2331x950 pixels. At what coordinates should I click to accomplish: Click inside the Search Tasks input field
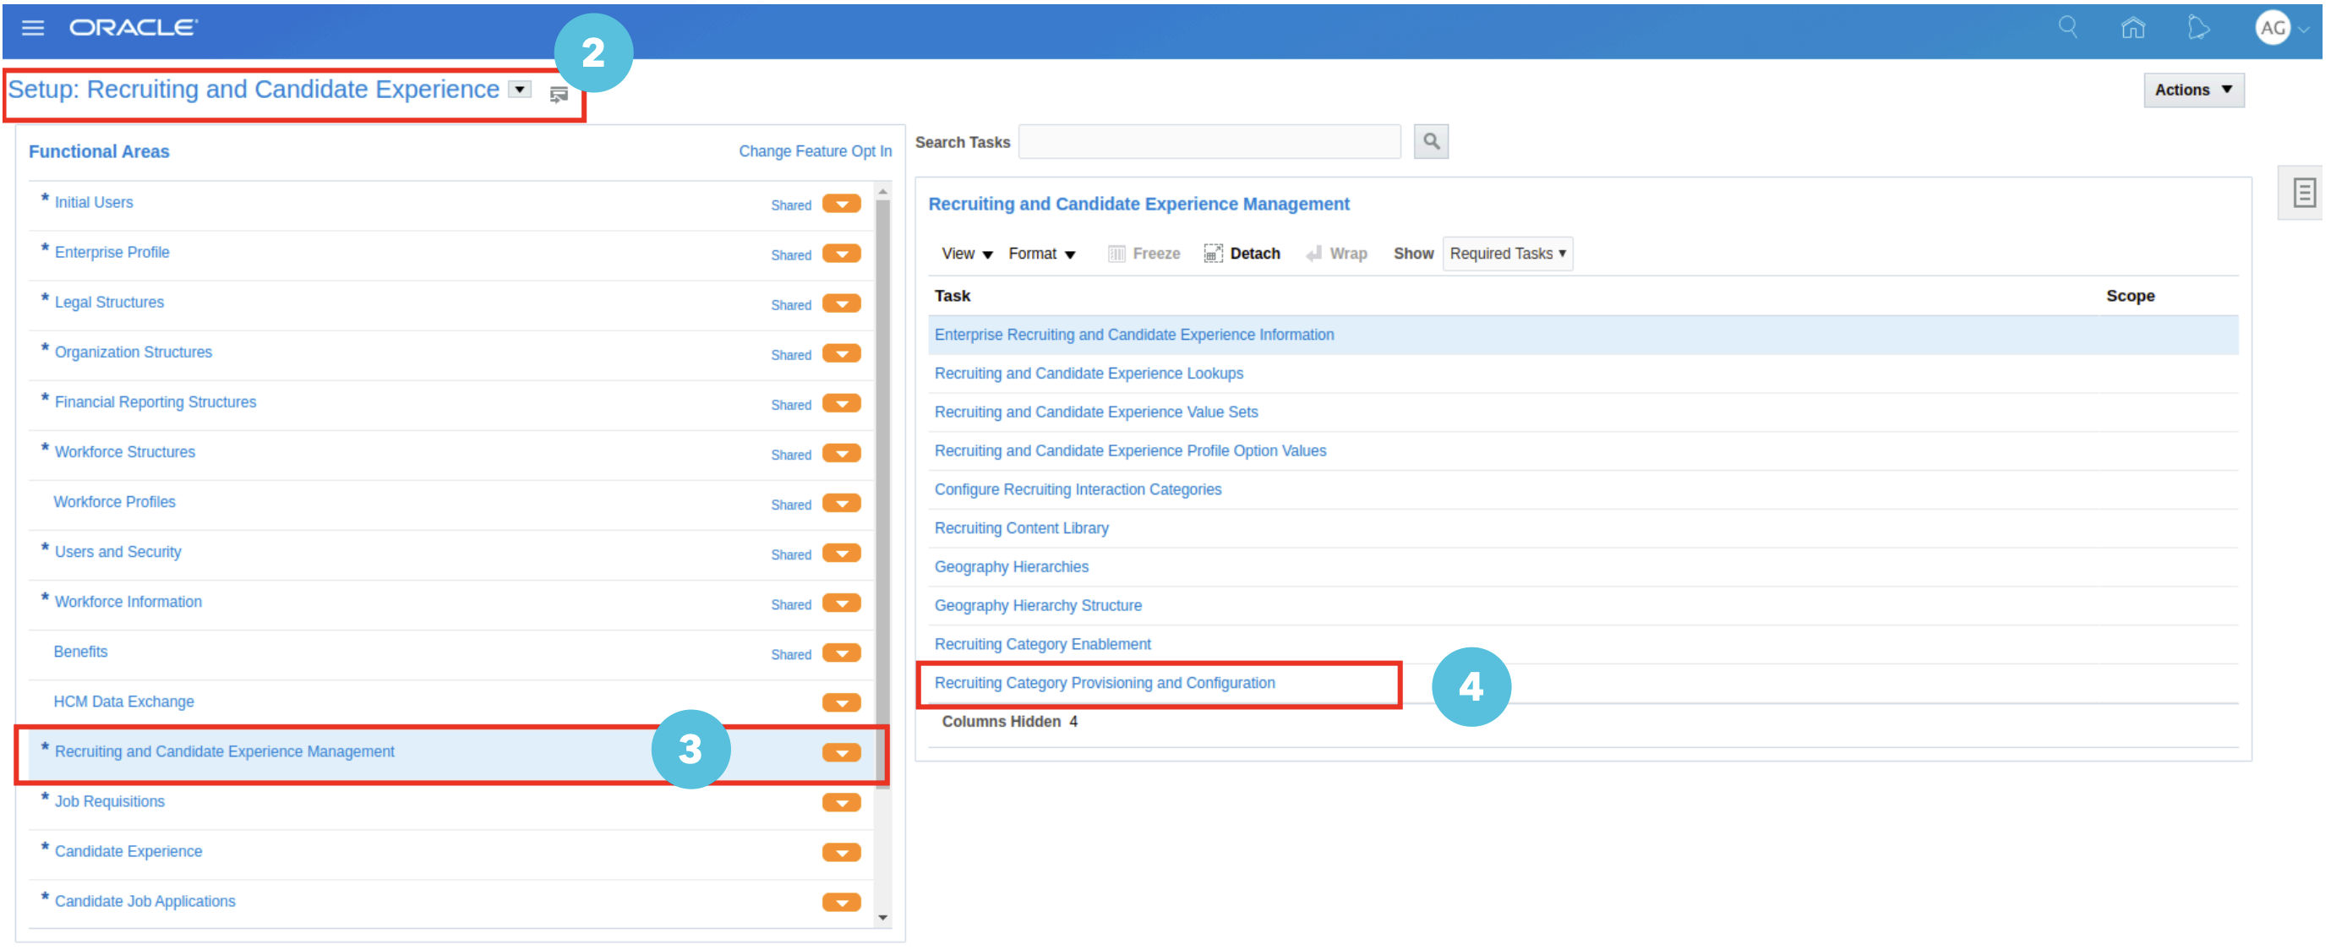(1209, 142)
